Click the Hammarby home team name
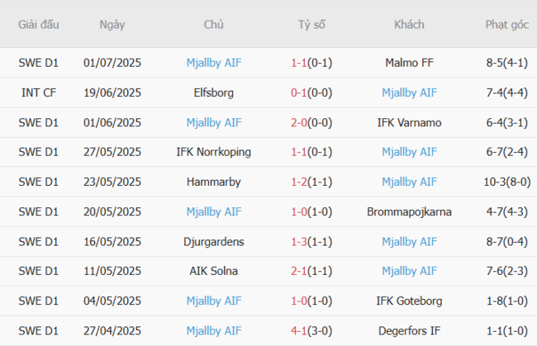This screenshot has height=346, width=537. pos(214,182)
